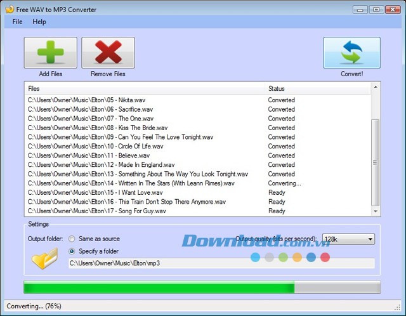Screen dimensions: 406x316
Task: Click the red X Remove Files icon
Action: [x=108, y=53]
